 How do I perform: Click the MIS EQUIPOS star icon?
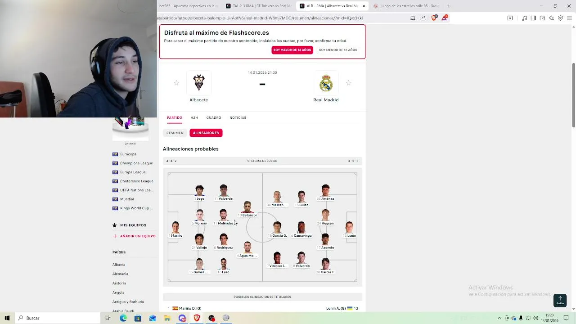(x=115, y=225)
